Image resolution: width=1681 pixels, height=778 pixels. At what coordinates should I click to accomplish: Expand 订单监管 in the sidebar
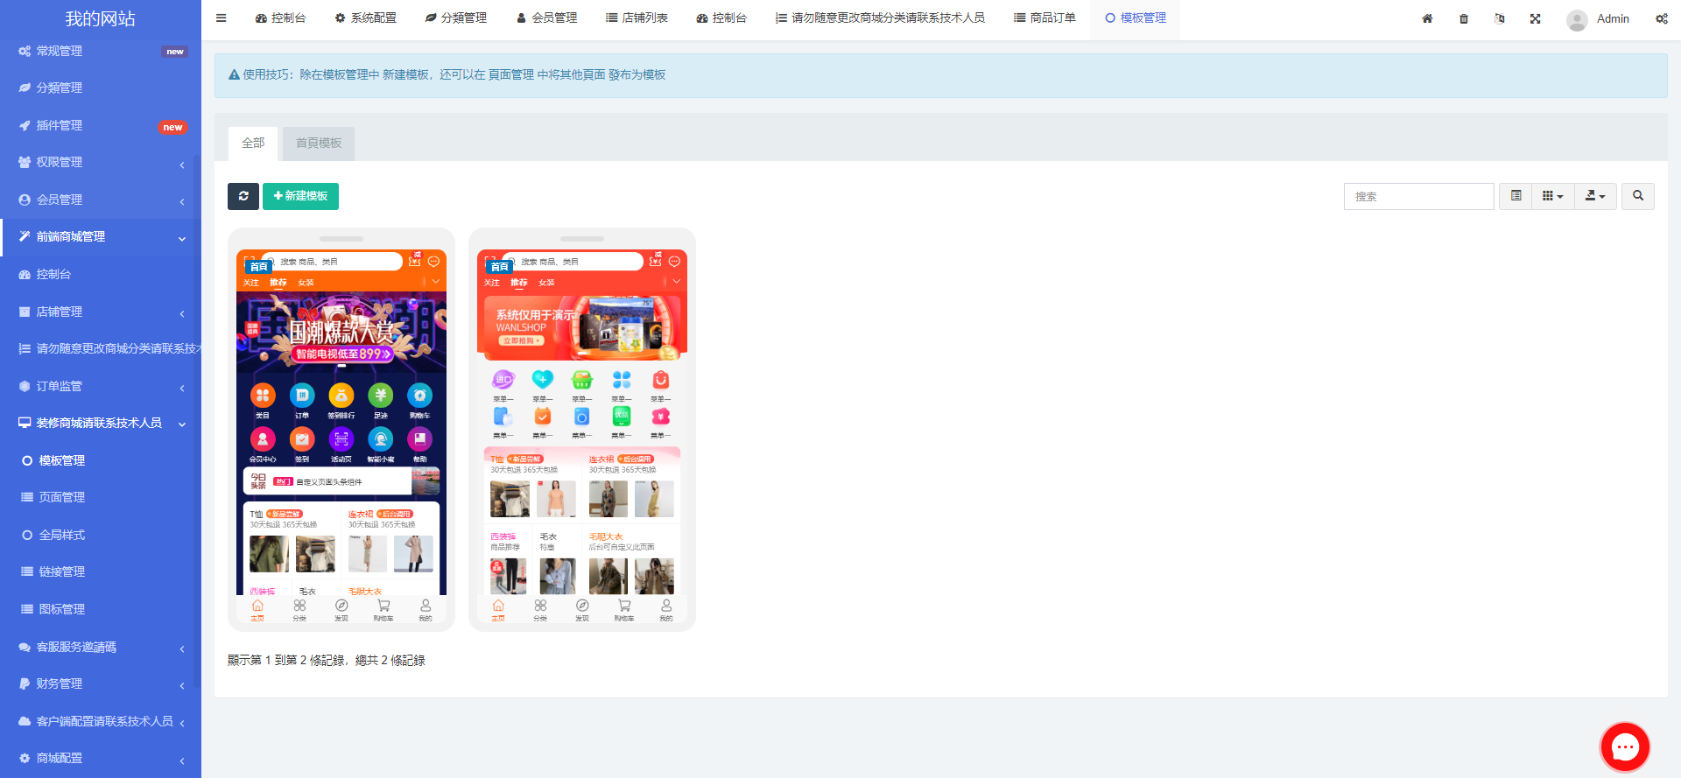[101, 386]
